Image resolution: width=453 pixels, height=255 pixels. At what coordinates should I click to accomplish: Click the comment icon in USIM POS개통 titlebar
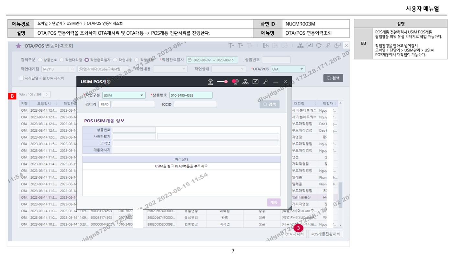(255, 82)
